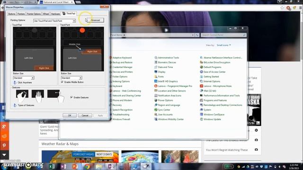Expand social sidebar down arrow
The image size is (303, 170).
coord(4,155)
